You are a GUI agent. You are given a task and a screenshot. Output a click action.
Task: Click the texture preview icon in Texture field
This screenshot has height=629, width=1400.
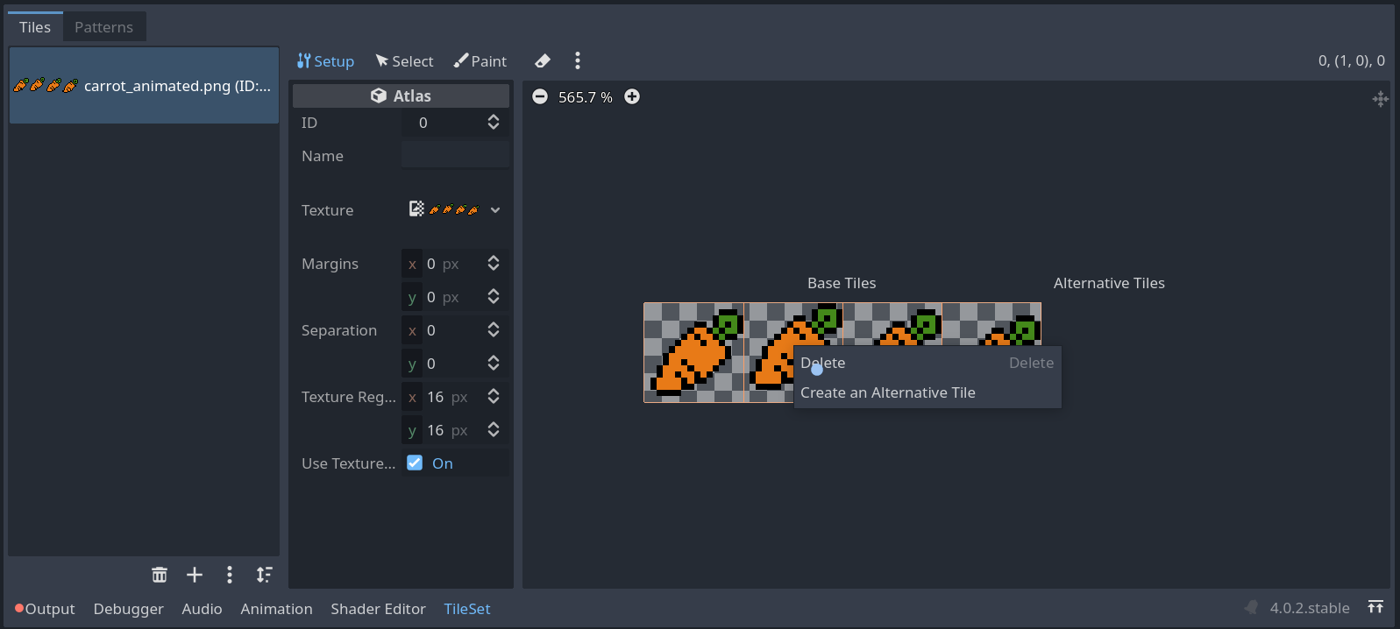tap(453, 209)
